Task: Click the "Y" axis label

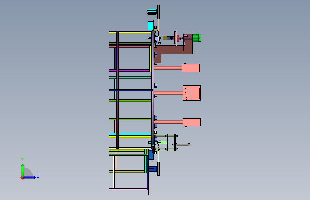Action: 23,160
